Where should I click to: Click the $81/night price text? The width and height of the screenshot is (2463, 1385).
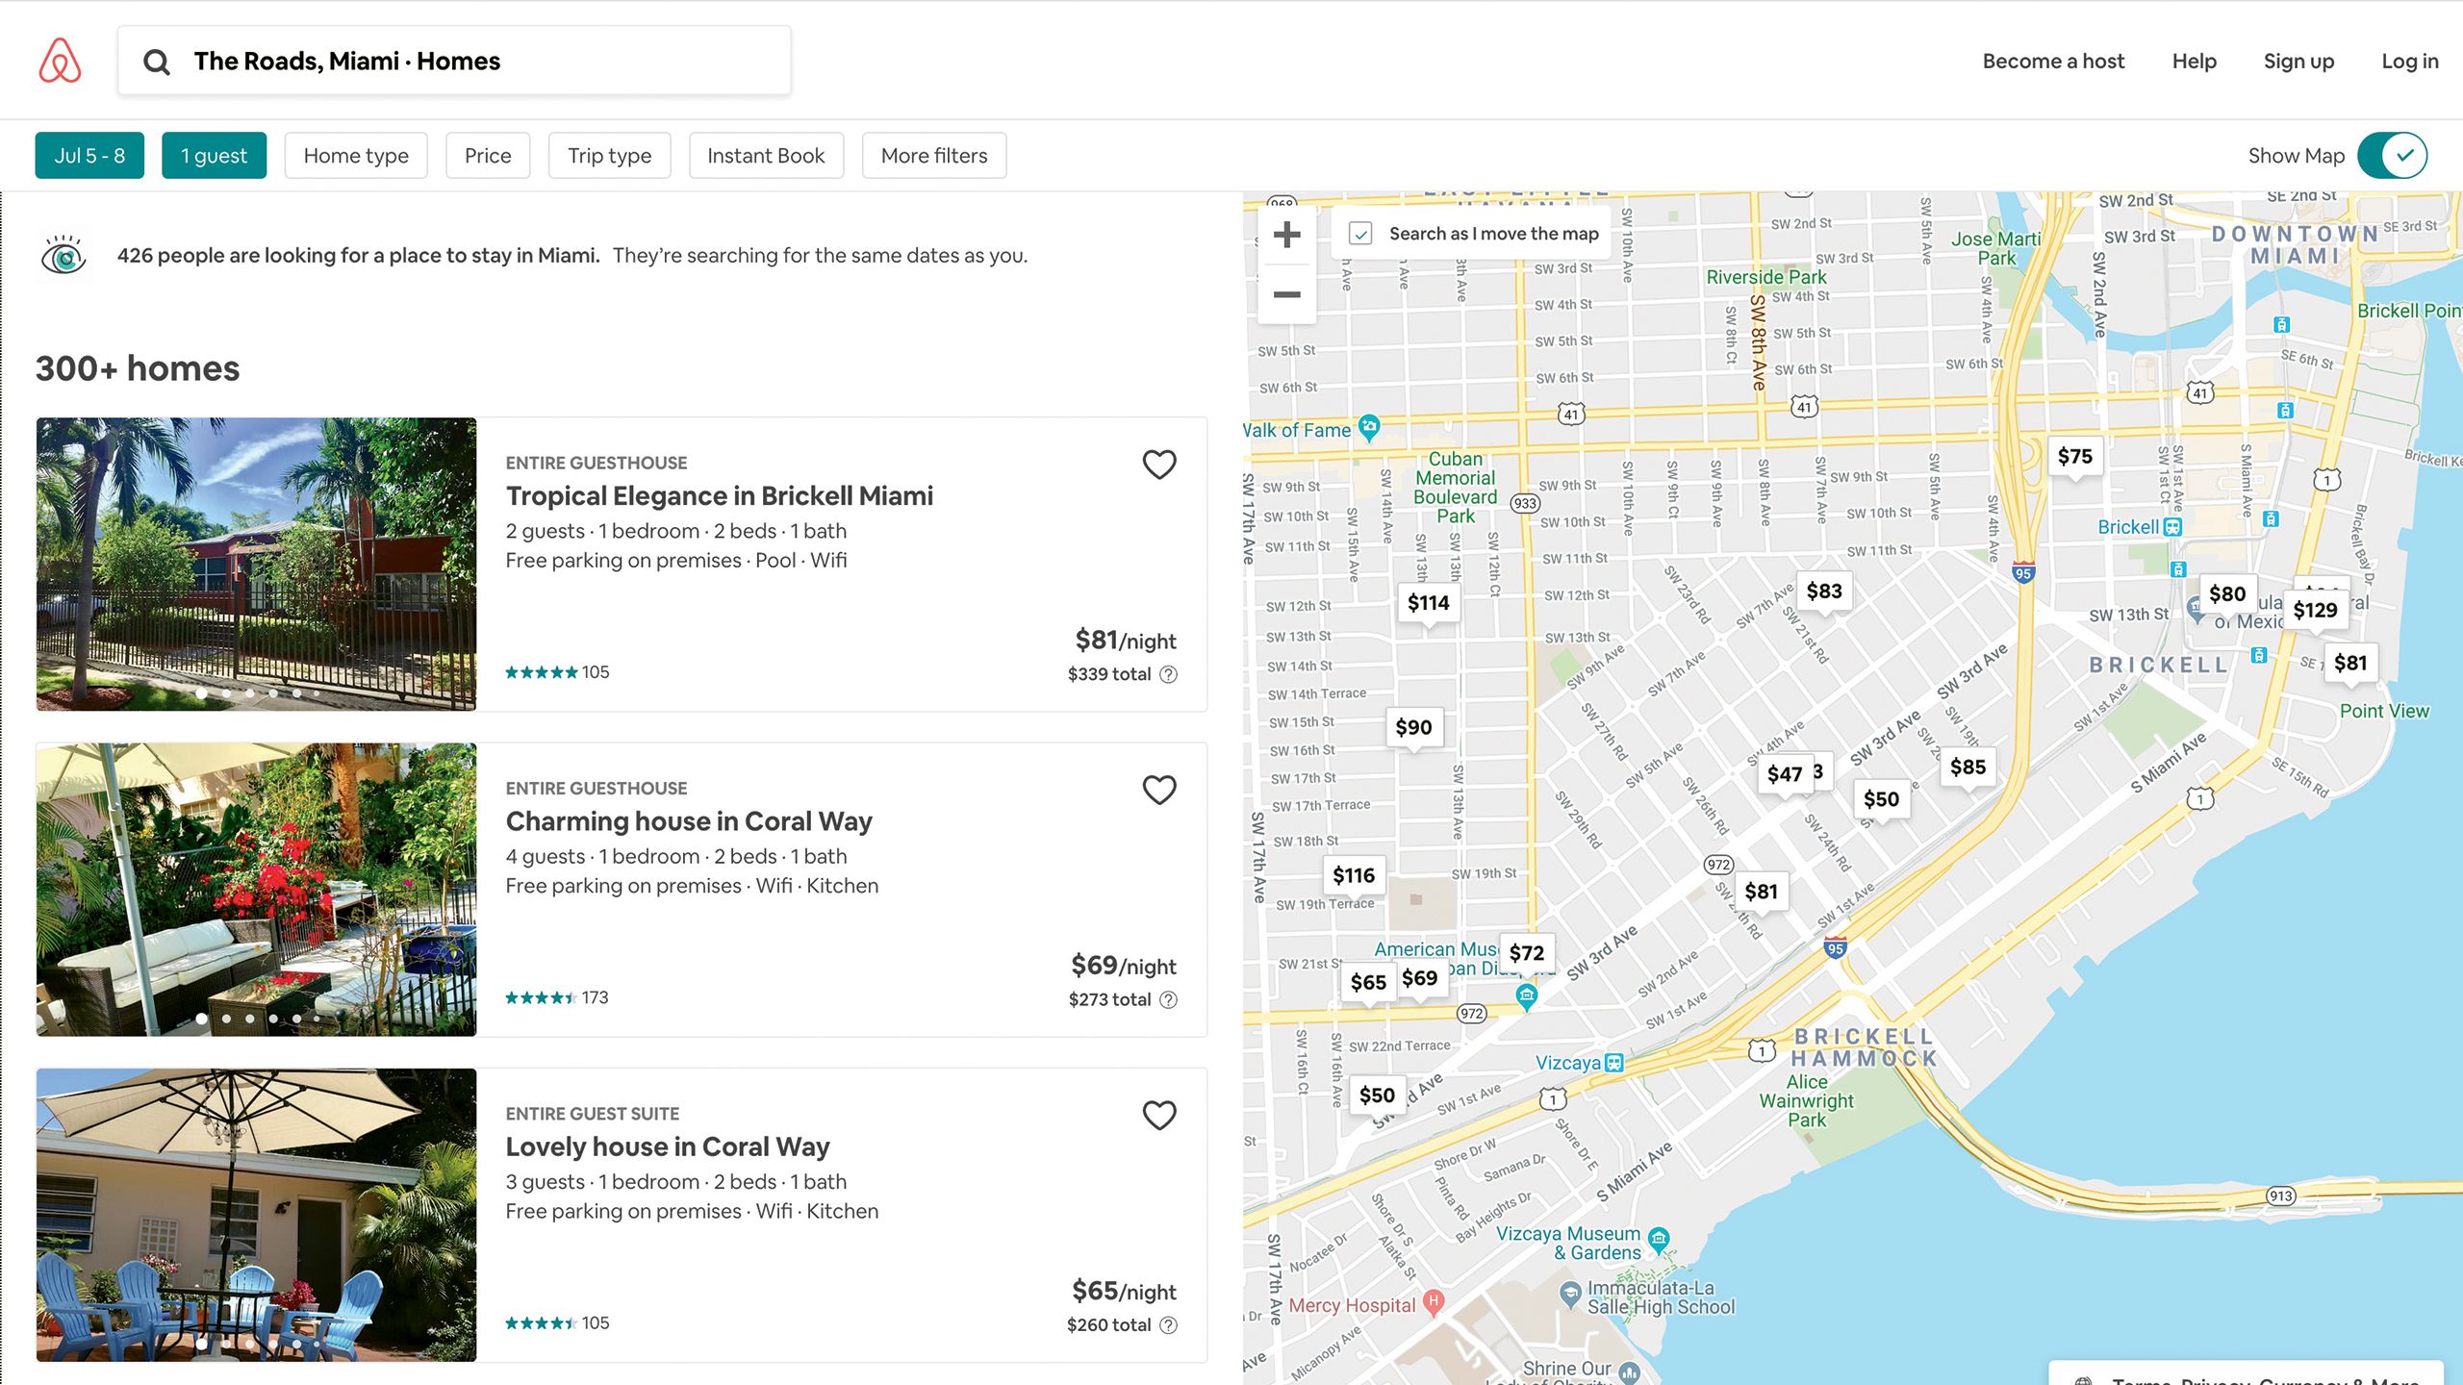point(1126,641)
